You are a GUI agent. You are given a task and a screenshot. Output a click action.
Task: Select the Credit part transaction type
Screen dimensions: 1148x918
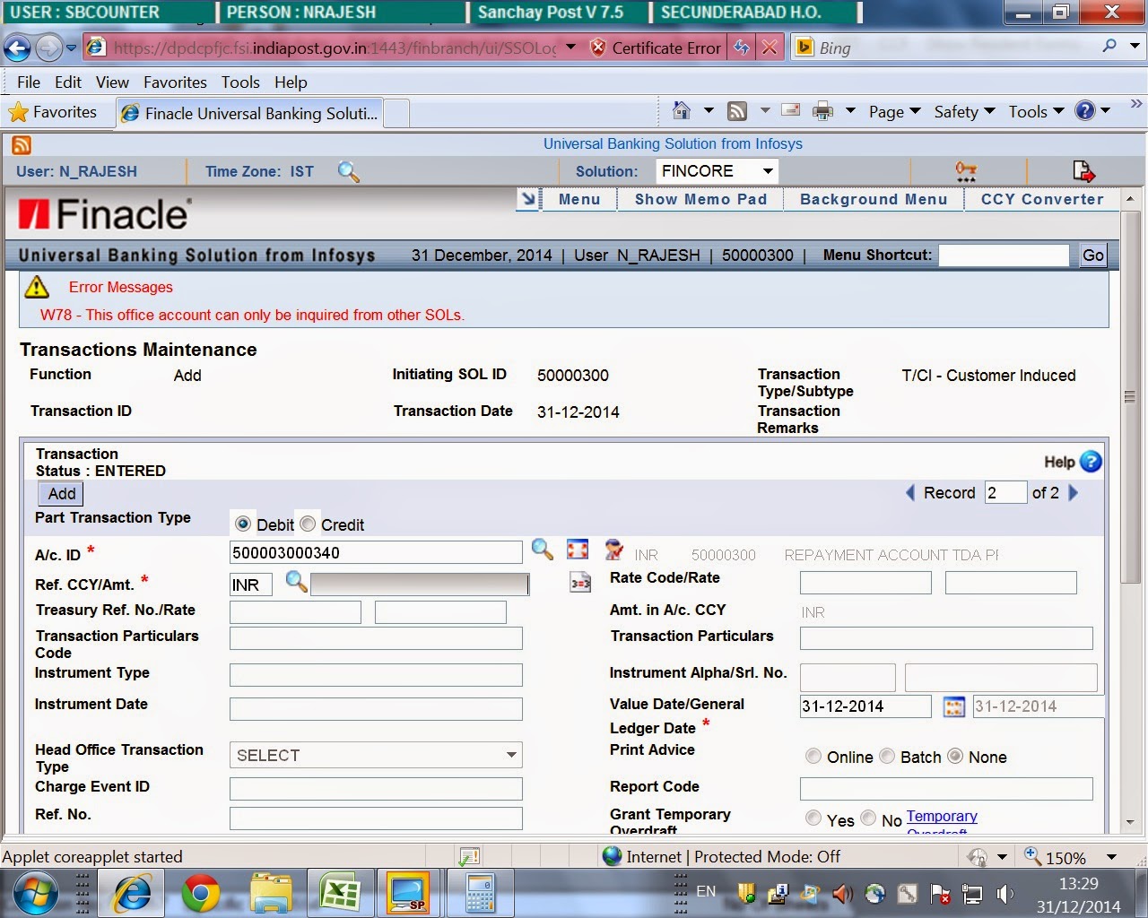tap(308, 523)
